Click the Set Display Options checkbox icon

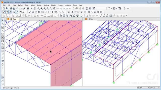coord(90,8)
